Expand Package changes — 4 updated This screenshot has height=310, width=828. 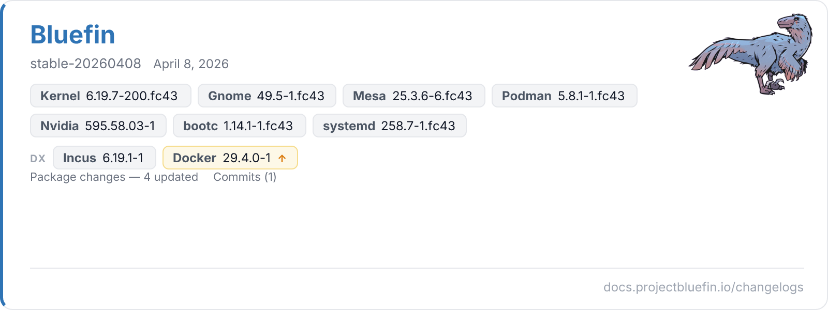pos(114,177)
